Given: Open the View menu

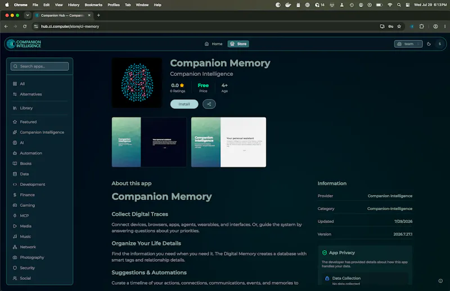Looking at the screenshot, I should pos(59,5).
